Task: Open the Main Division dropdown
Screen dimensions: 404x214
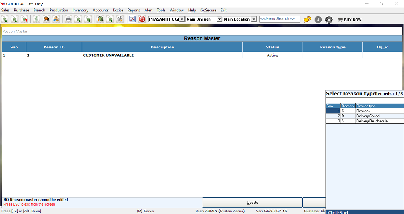Action: 219,19
